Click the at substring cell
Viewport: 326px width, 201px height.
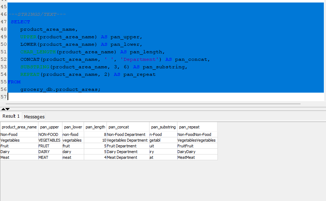(163, 157)
